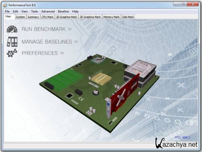Screen dimensions: 202x152
Task: Maximize the PerformanceTest window
Action: [183, 4]
